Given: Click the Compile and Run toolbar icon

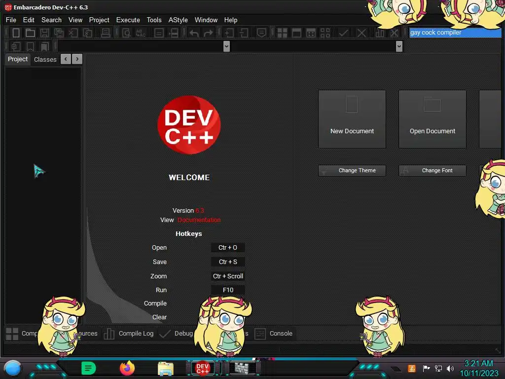Looking at the screenshot, I should [311, 33].
